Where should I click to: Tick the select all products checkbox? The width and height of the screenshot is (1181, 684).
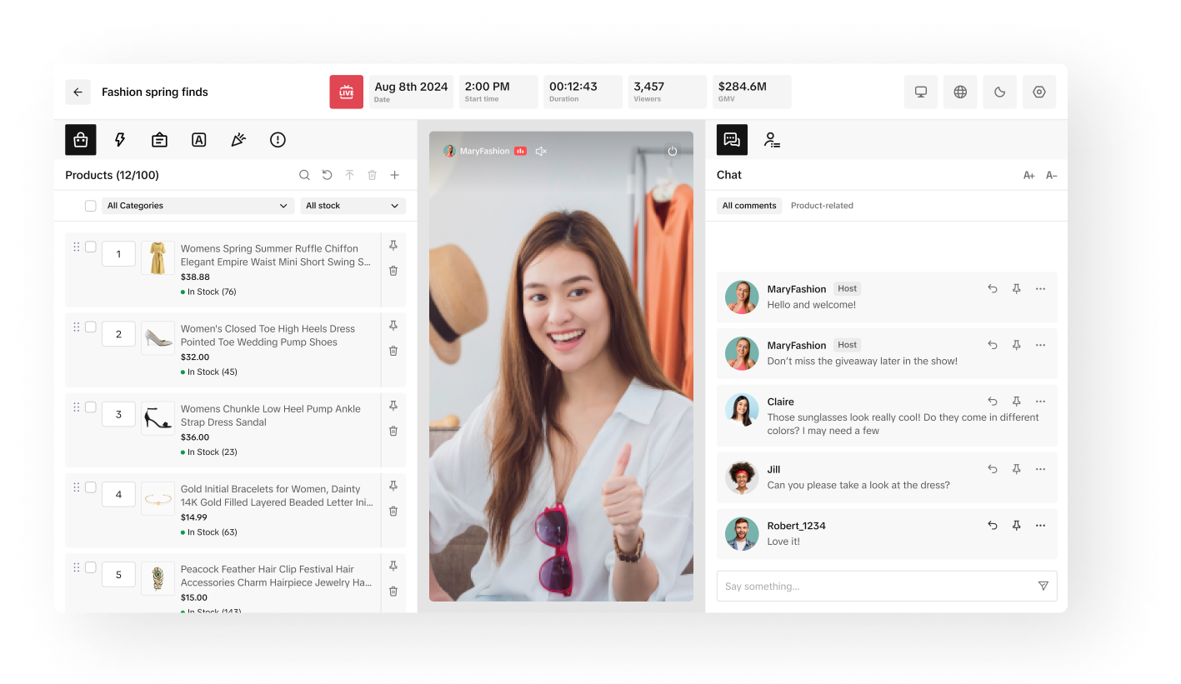(91, 206)
